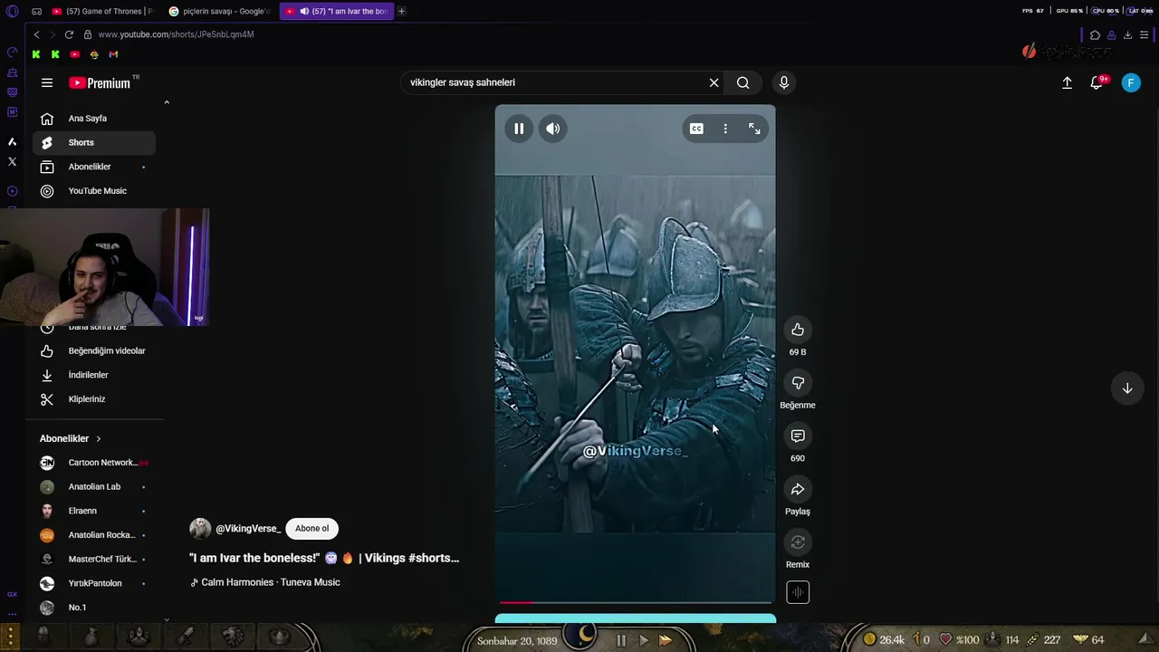Open the @VikingVerse_ channel name
Image resolution: width=1159 pixels, height=652 pixels.
pyautogui.click(x=248, y=529)
